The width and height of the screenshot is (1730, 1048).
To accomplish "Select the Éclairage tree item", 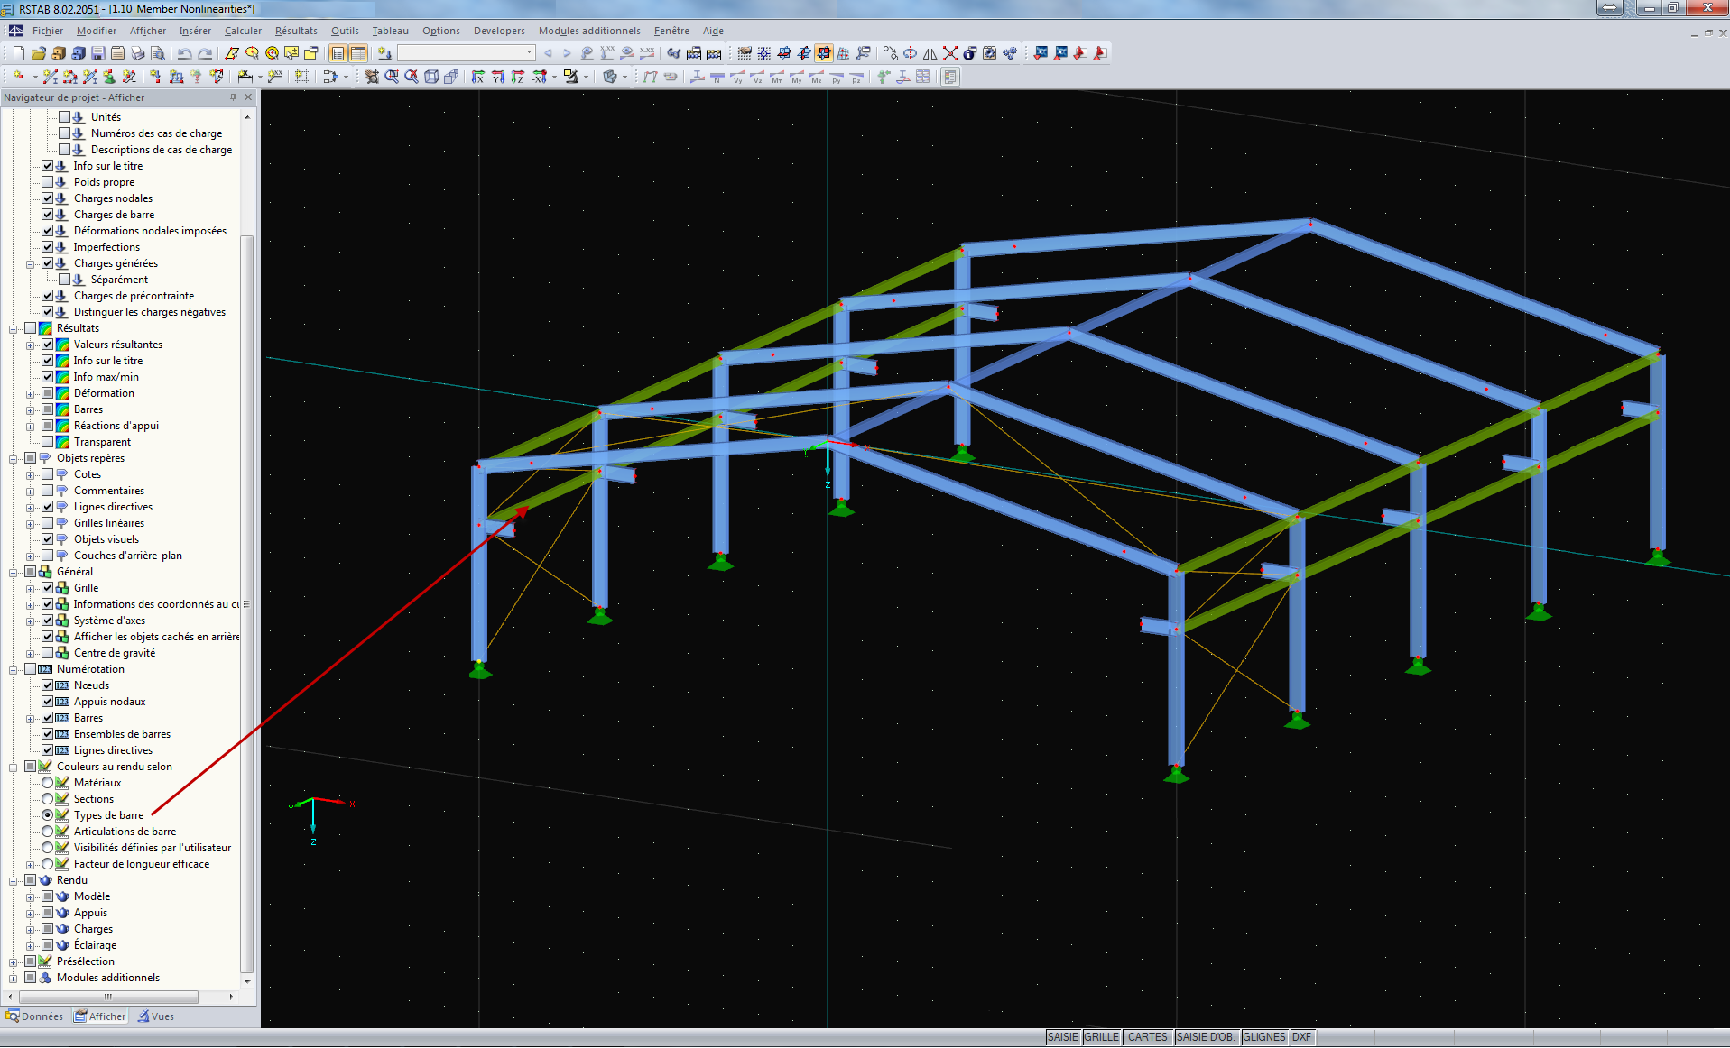I will pos(95,945).
